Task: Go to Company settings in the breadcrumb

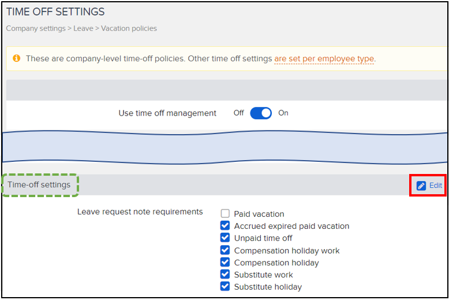Action: coord(34,28)
